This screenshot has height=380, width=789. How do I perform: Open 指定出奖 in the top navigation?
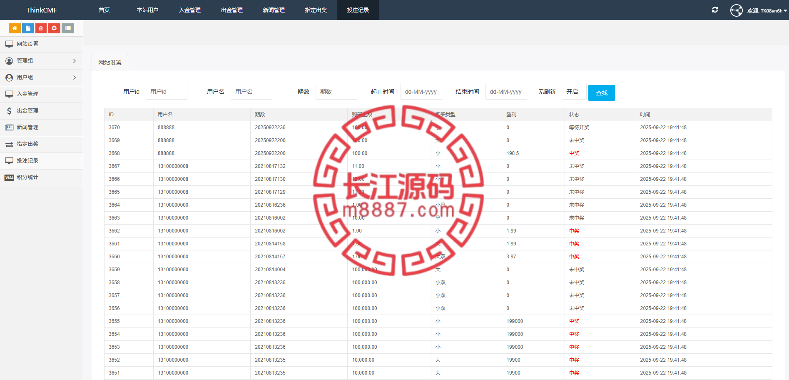tap(316, 10)
